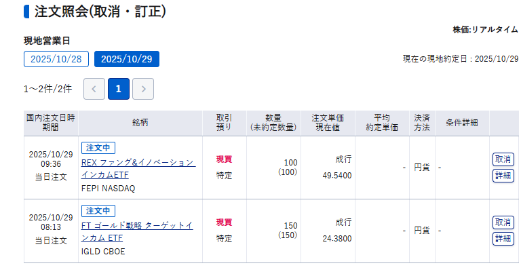
Task: Cancel the IGLD order with 取消 button
Action: pyautogui.click(x=503, y=222)
